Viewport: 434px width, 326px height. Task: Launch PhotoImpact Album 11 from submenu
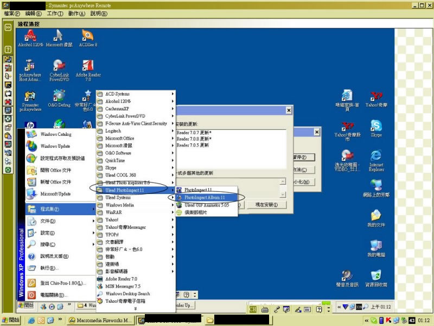point(207,197)
